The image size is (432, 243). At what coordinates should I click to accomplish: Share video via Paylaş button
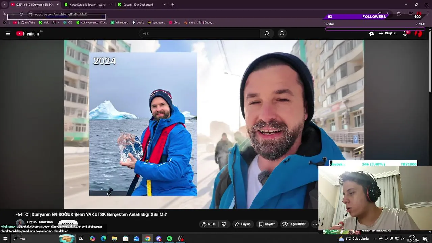point(242,224)
